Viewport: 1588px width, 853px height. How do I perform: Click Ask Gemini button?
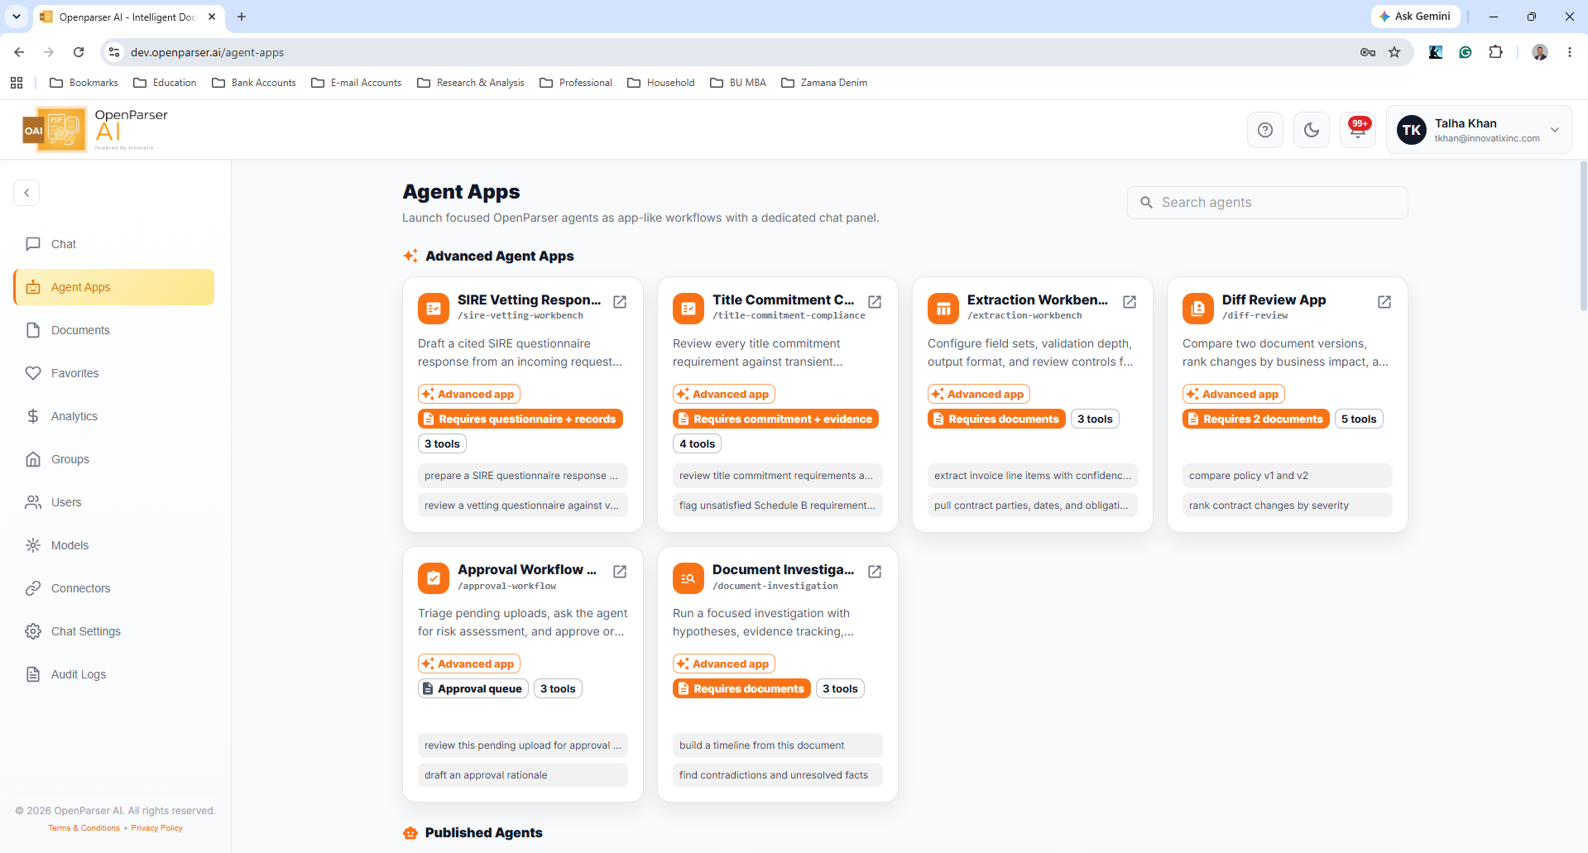point(1415,17)
